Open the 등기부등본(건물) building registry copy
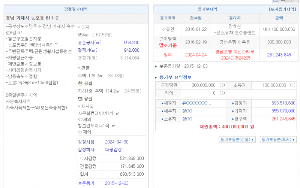This screenshot has height=188, width=300. pyautogui.click(x=237, y=140)
